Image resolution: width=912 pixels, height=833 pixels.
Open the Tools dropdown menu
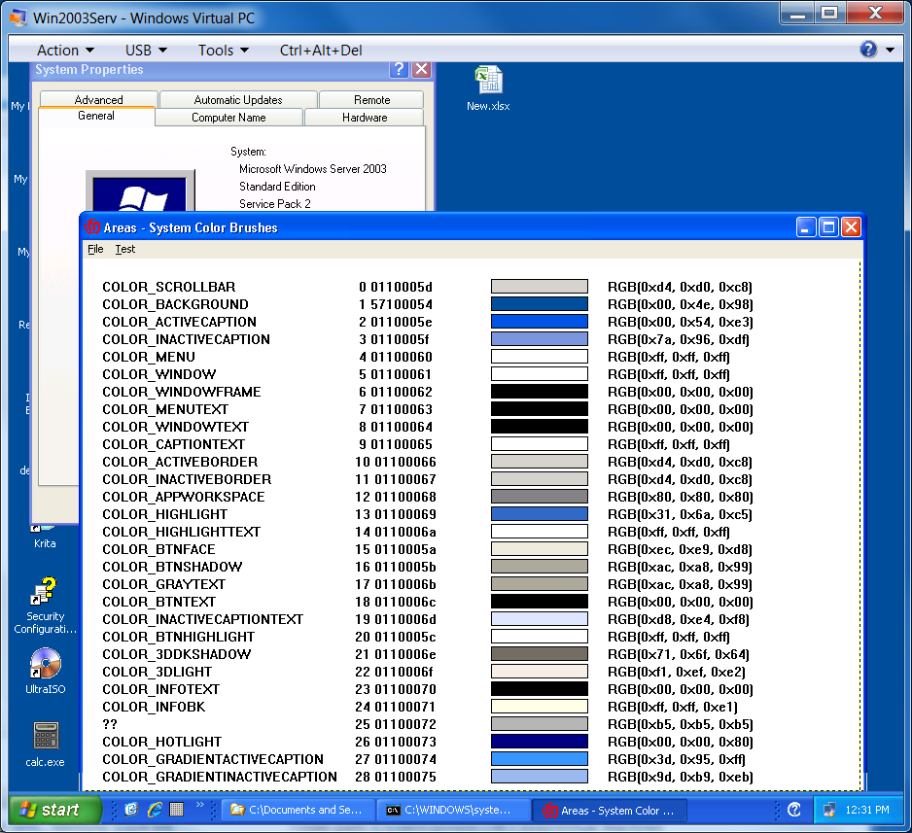pos(224,50)
